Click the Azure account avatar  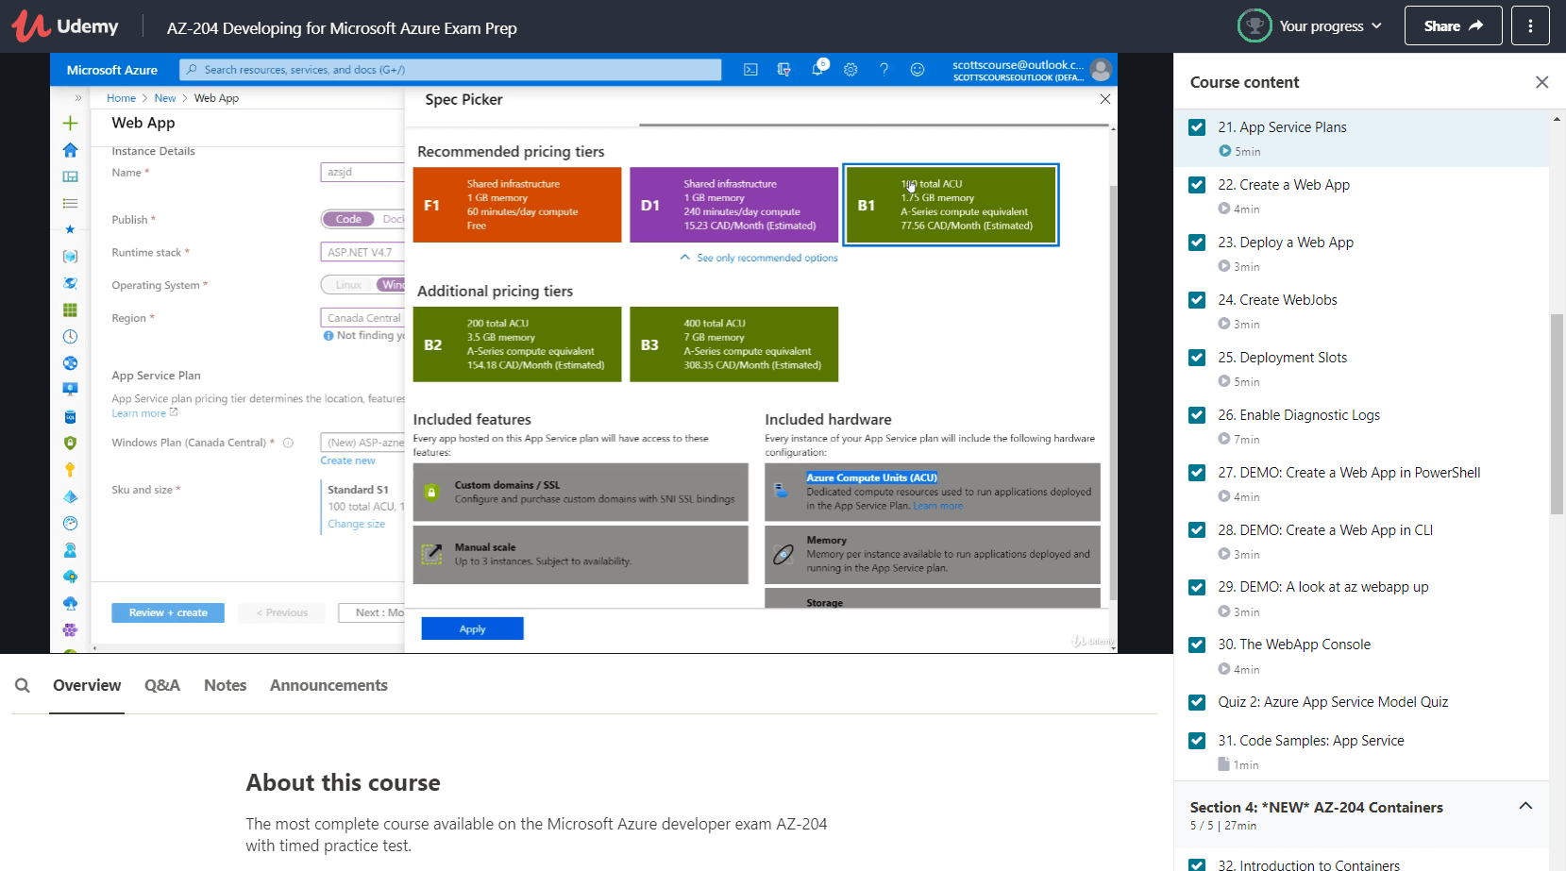click(x=1100, y=69)
